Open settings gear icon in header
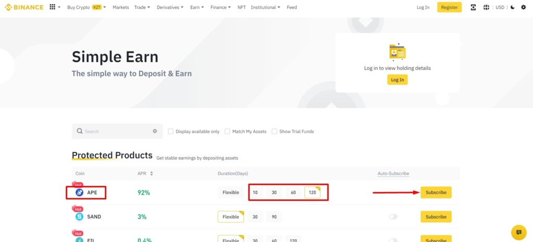 [x=524, y=7]
